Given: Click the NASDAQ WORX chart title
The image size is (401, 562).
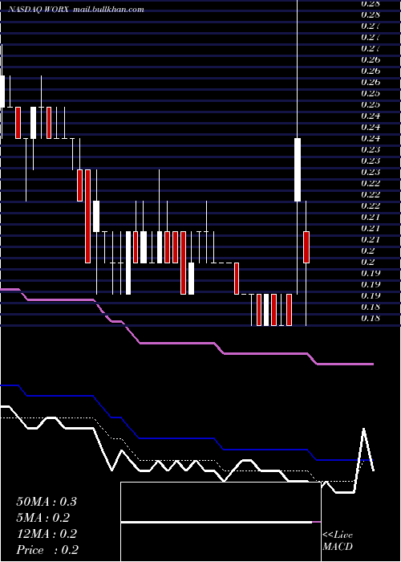Looking at the screenshot, I should point(38,10).
